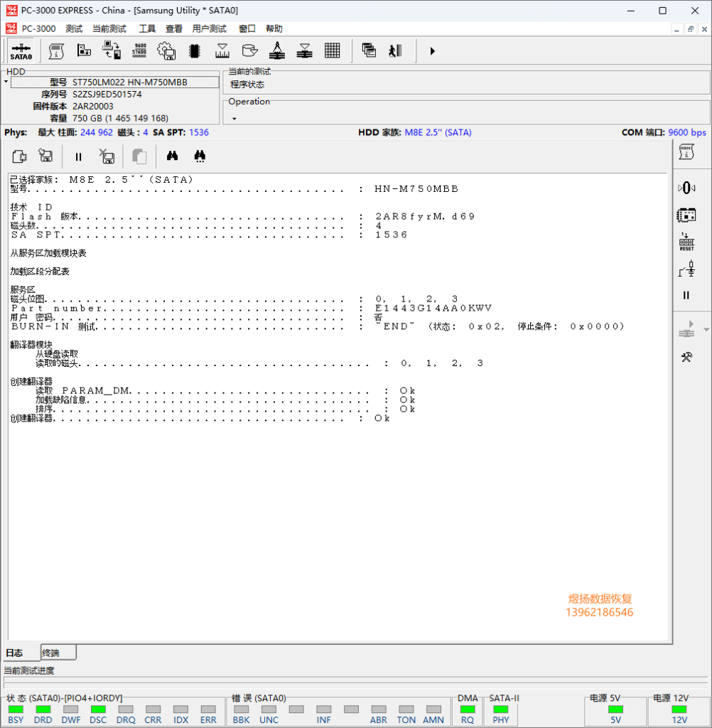This screenshot has height=728, width=712.
Task: Click the greyed platter play icon in sidebar
Action: [x=687, y=329]
